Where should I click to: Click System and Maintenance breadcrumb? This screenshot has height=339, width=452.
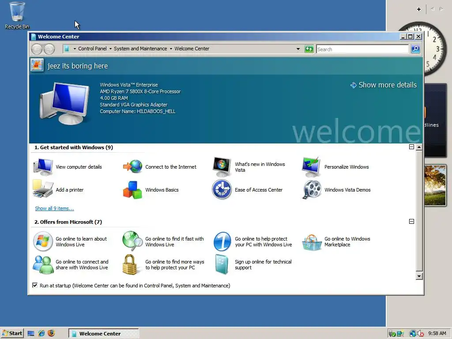(x=140, y=49)
